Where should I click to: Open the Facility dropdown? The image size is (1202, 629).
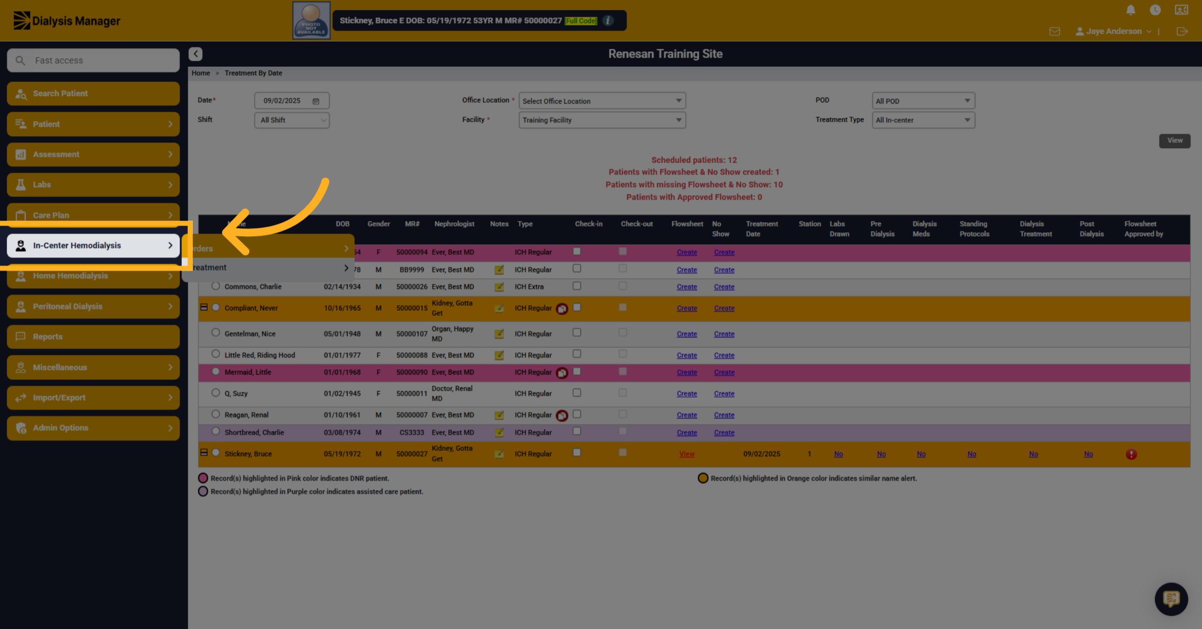pos(602,120)
